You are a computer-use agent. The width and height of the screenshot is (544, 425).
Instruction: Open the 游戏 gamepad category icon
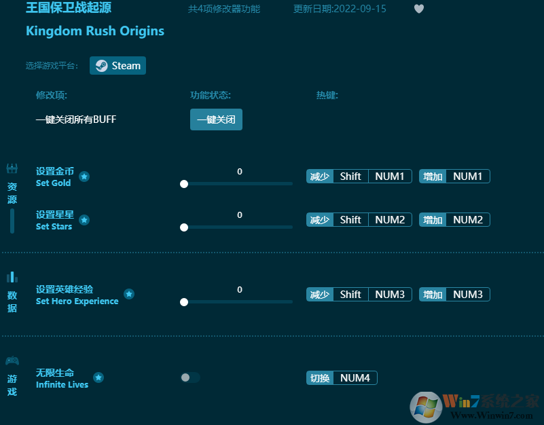pyautogui.click(x=12, y=361)
